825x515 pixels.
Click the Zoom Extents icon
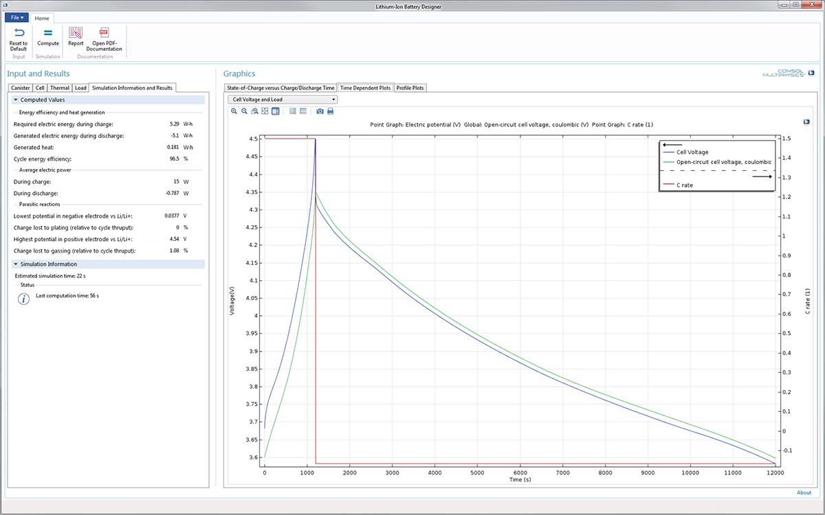pos(265,111)
